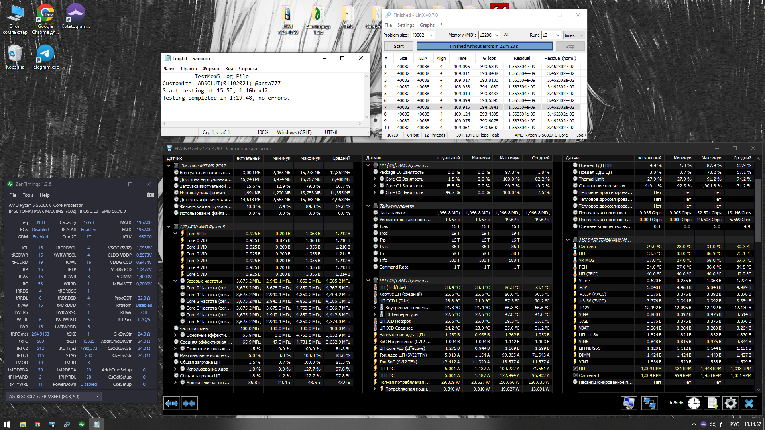Click the LinX finished progress bar
Viewport: 765px width, 430px height.
(484, 46)
